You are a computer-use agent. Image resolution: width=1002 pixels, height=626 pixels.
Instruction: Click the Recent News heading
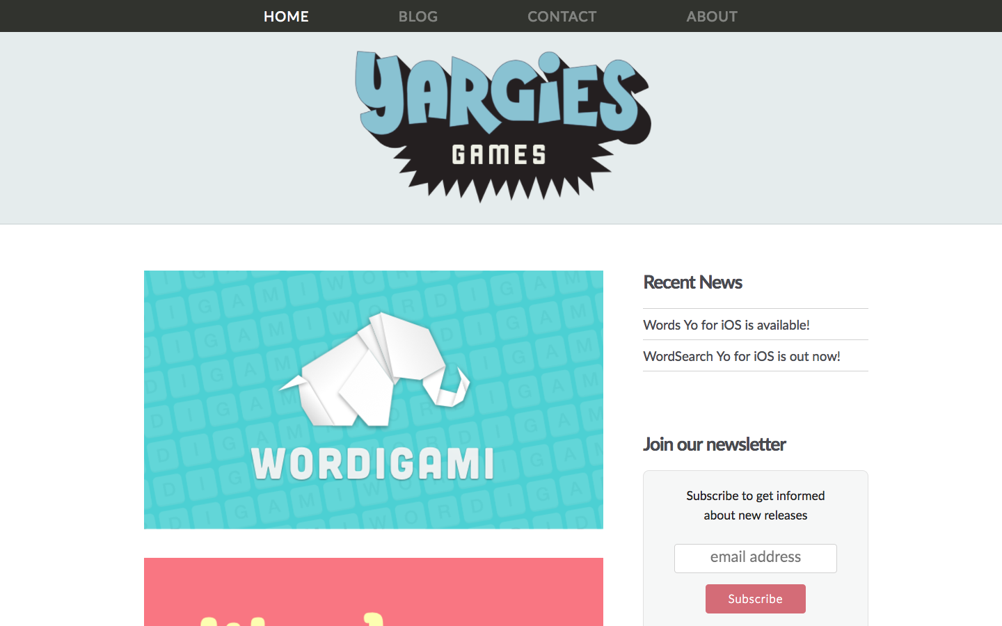[692, 282]
